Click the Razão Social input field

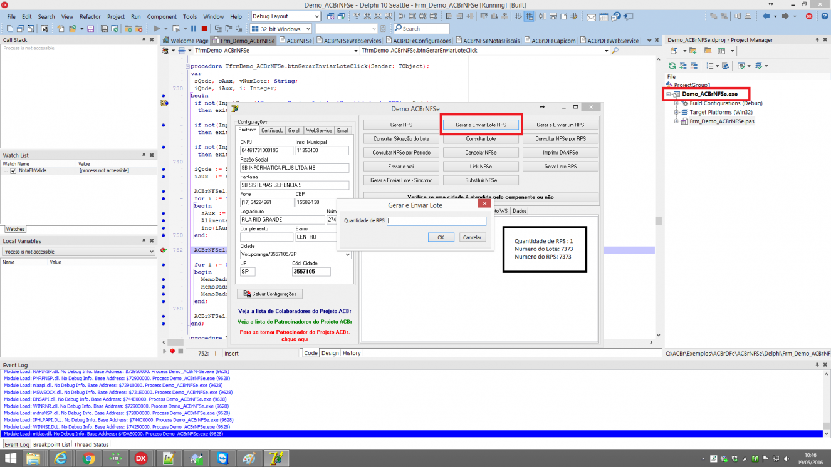coord(295,168)
